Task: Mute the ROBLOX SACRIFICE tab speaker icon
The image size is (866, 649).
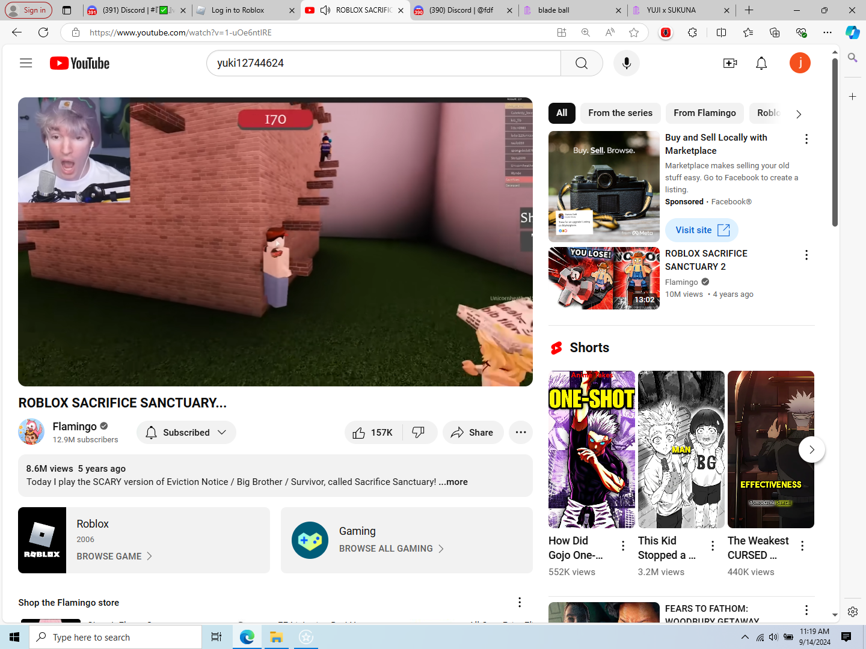Action: pos(325,10)
